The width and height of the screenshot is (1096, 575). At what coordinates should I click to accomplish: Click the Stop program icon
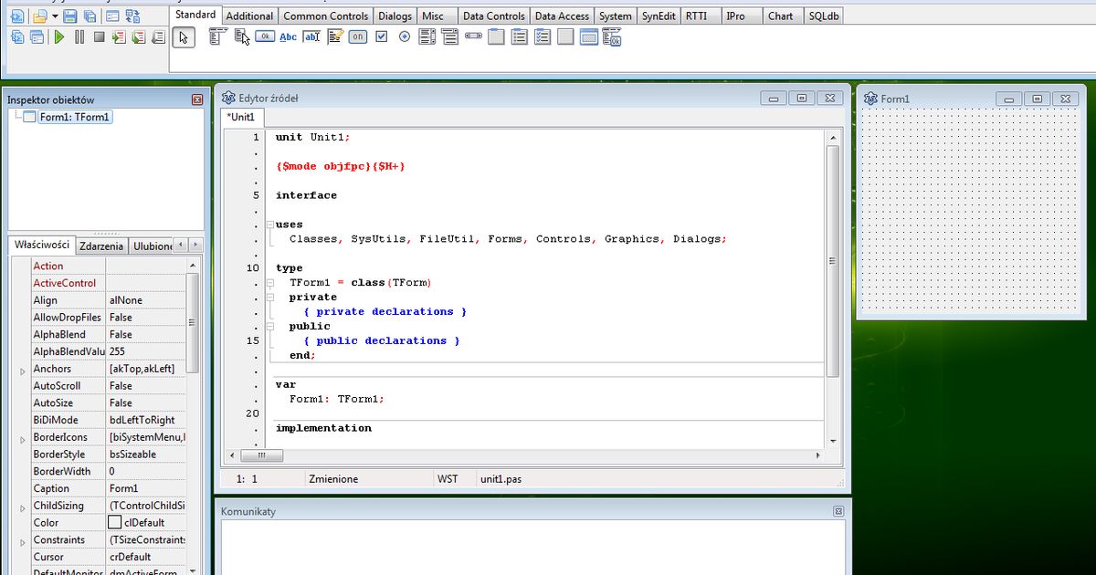tap(100, 37)
